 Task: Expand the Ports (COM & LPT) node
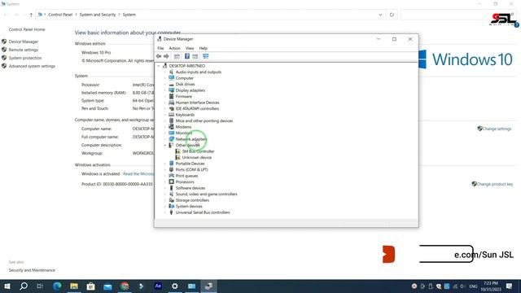click(x=165, y=169)
